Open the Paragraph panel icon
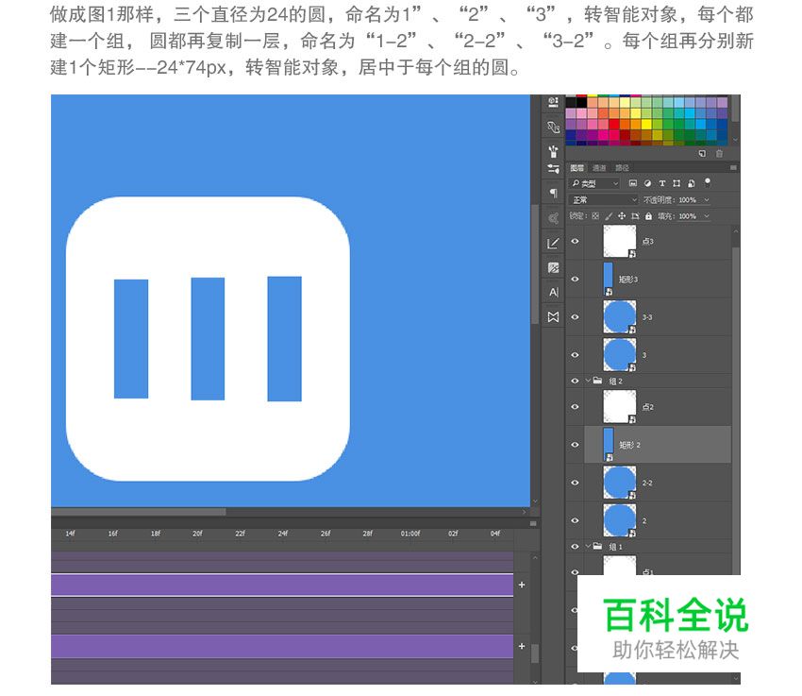Image resolution: width=802 pixels, height=696 pixels. [x=552, y=193]
